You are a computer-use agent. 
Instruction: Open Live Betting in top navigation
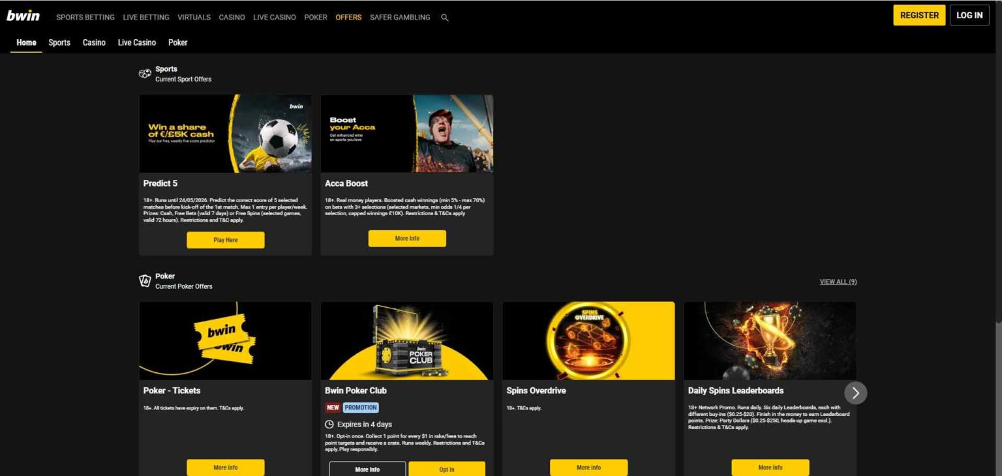(146, 18)
